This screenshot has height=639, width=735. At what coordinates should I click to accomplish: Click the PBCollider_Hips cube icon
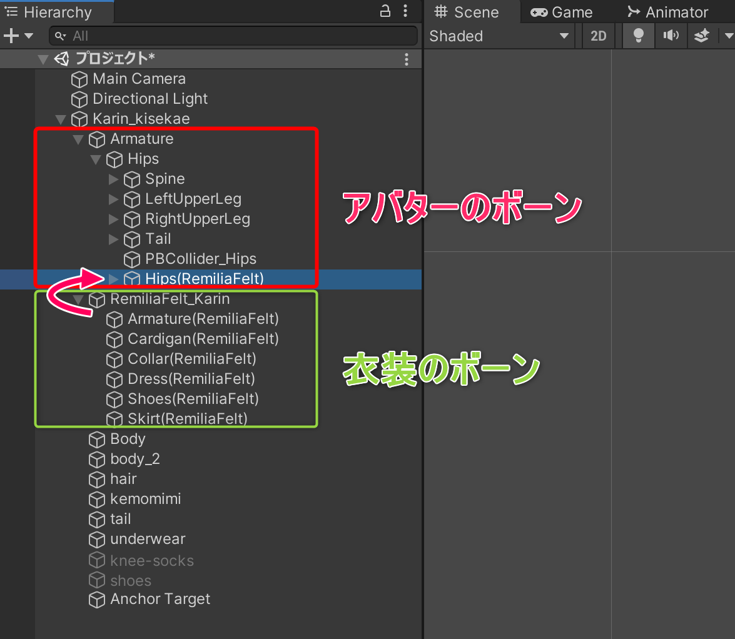point(132,259)
